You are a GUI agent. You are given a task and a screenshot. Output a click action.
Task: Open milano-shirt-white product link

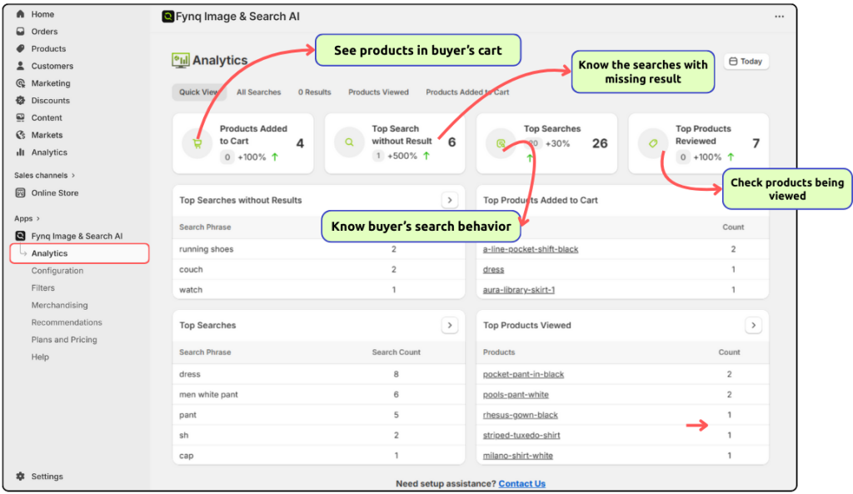pyautogui.click(x=518, y=456)
